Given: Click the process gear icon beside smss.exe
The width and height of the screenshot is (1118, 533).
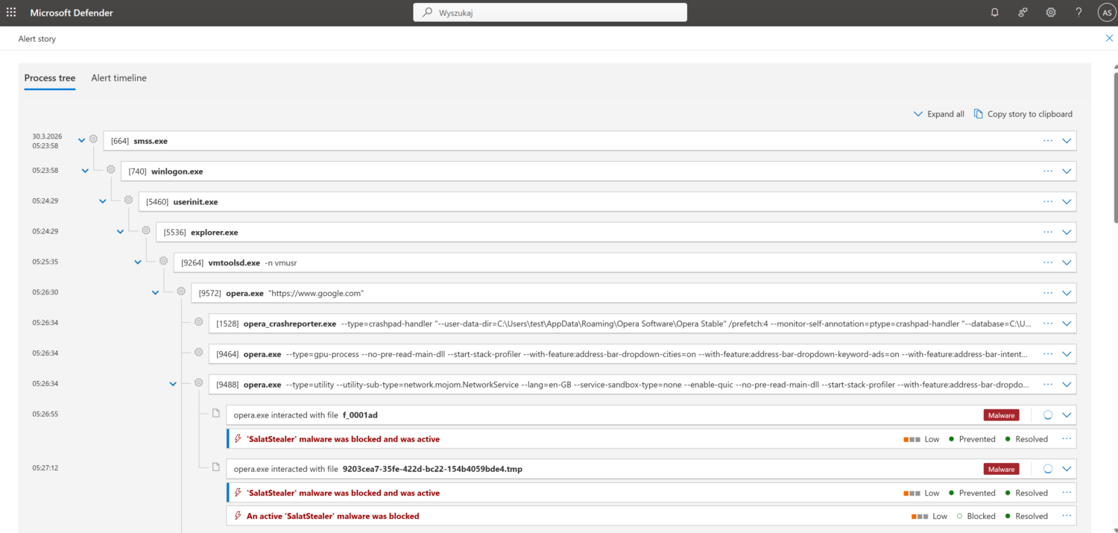Looking at the screenshot, I should pos(92,139).
